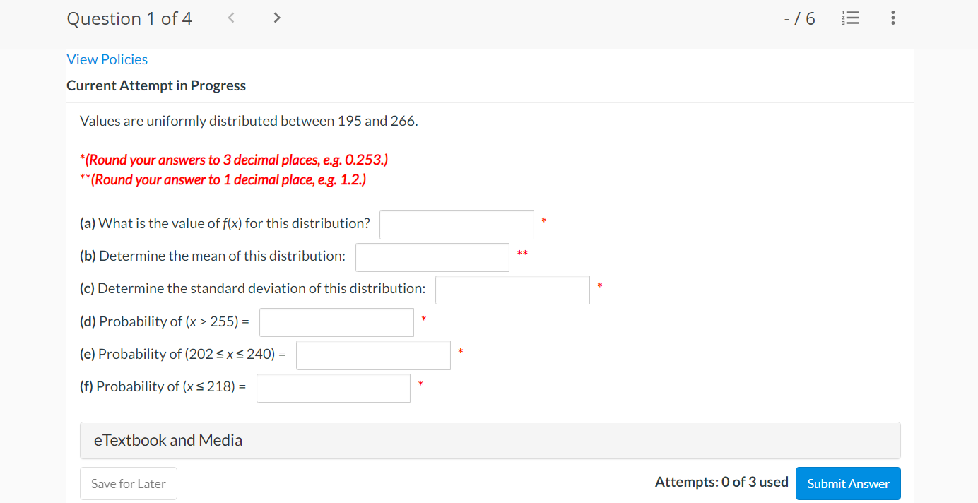Expand the eTextbook and Media section

168,440
